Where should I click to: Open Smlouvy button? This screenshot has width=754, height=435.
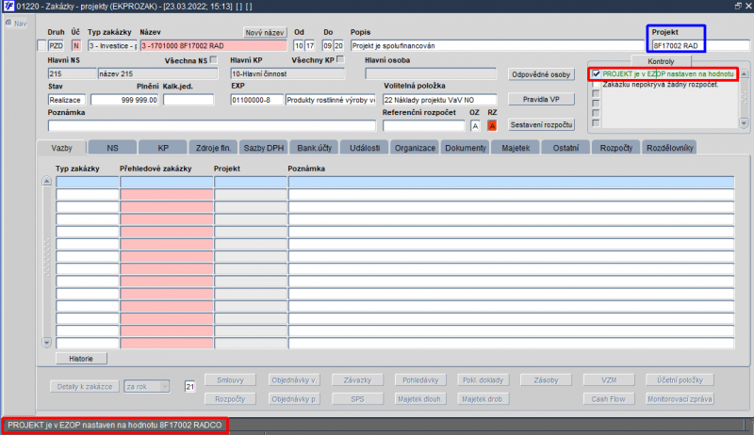tap(230, 380)
